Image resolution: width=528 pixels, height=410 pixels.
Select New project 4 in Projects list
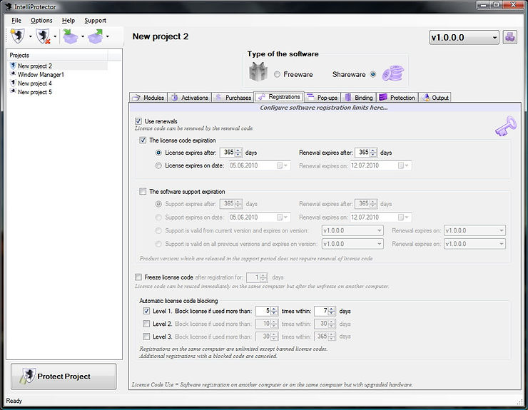[35, 83]
